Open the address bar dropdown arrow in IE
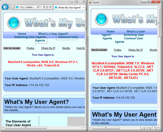 click(41, 7)
